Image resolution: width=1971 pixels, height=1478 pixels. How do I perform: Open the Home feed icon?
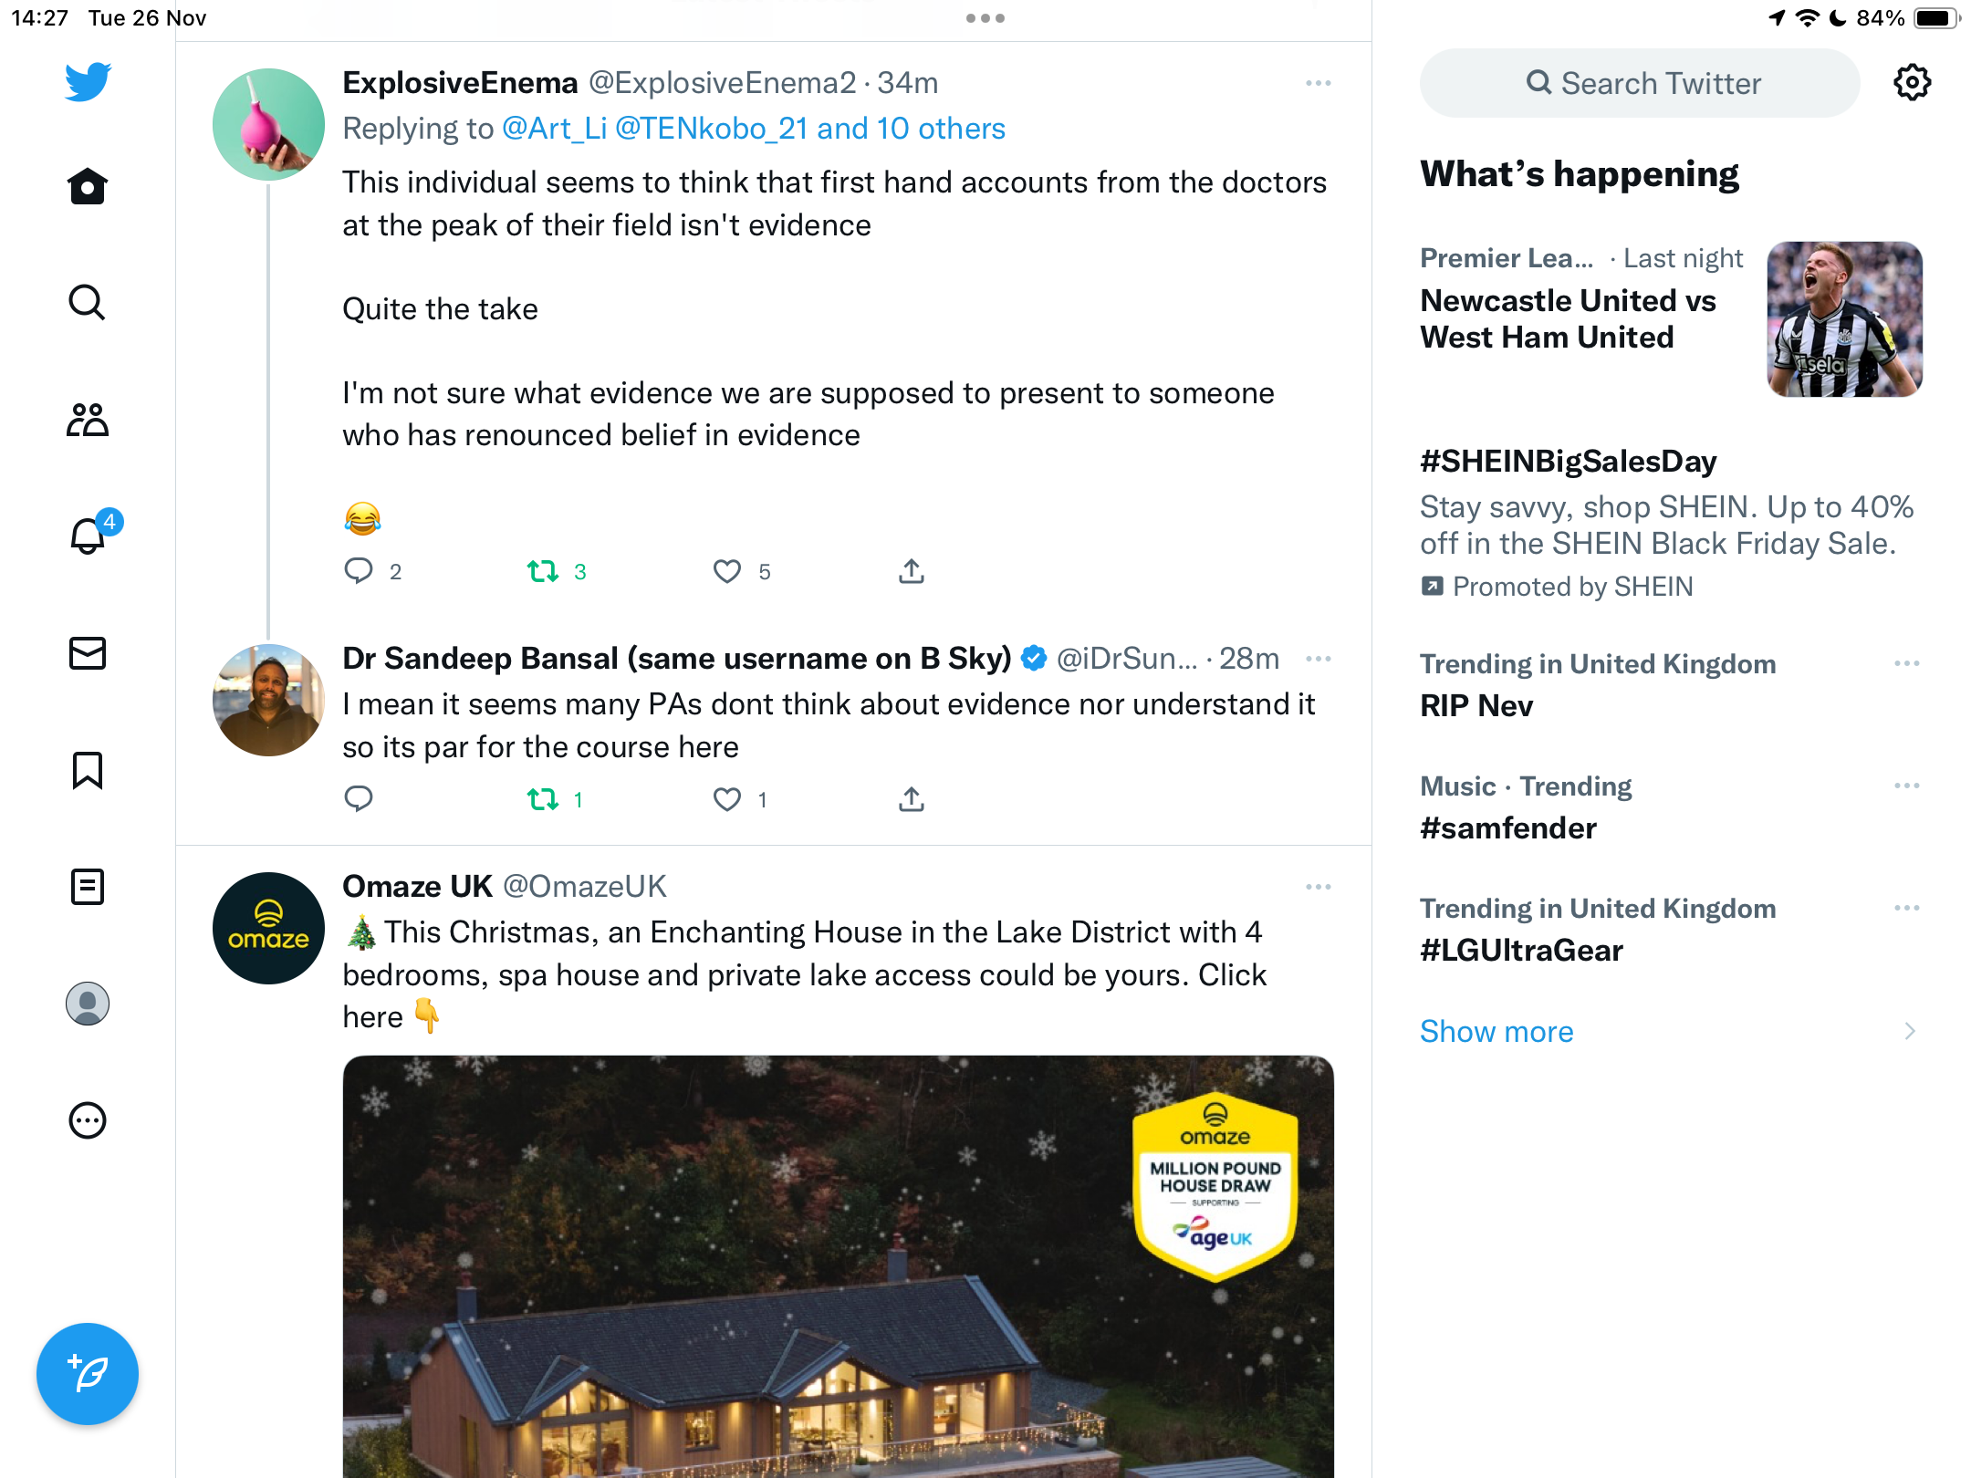click(x=88, y=187)
